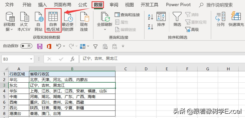Screen dimensions: 245x118
Task: Open the Redo history dropdown arrow
Action: point(76,46)
